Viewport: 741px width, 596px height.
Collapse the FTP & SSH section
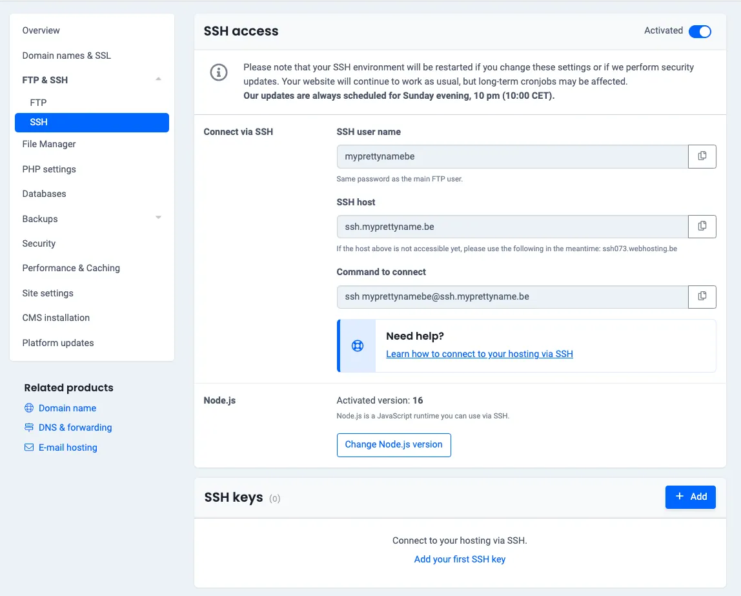point(158,79)
